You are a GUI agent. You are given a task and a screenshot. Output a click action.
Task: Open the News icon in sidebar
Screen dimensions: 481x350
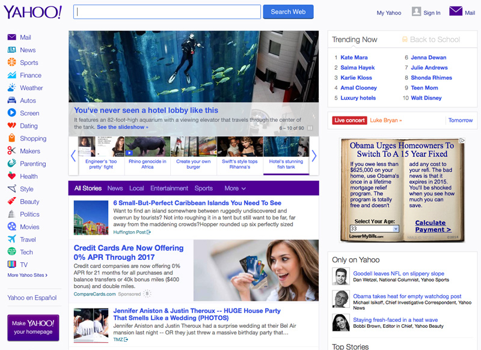click(x=11, y=50)
